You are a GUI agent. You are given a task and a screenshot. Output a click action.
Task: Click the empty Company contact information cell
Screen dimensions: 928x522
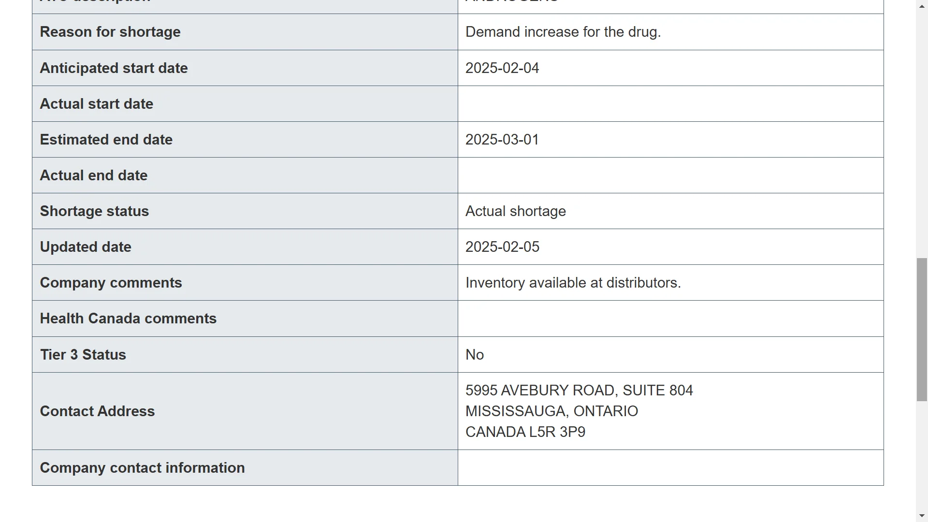click(x=670, y=468)
